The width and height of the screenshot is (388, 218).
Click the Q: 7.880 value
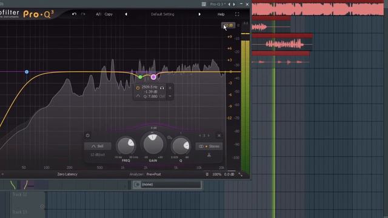click(x=150, y=96)
